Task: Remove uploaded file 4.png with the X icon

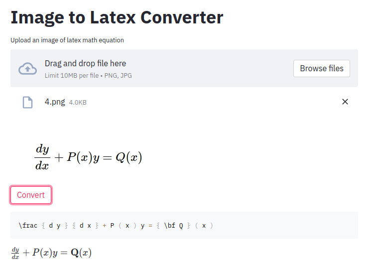Action: (345, 102)
